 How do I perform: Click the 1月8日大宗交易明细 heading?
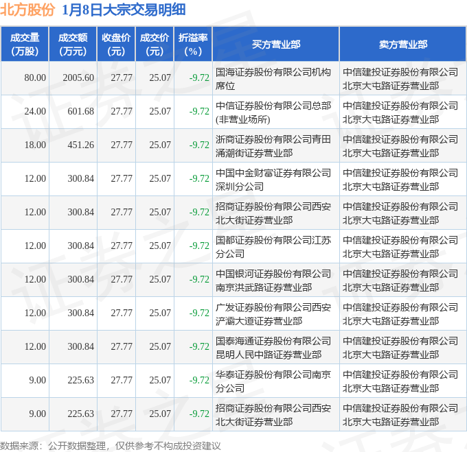click(x=124, y=10)
